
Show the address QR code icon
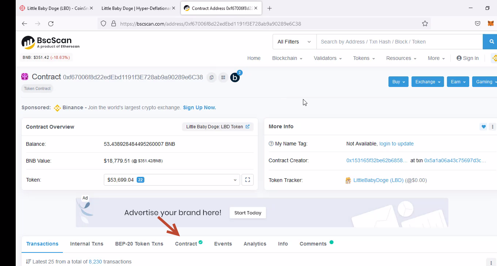point(223,77)
